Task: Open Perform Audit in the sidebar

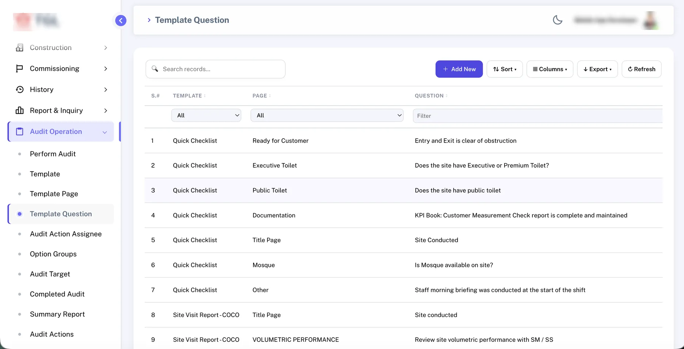Action: point(53,154)
